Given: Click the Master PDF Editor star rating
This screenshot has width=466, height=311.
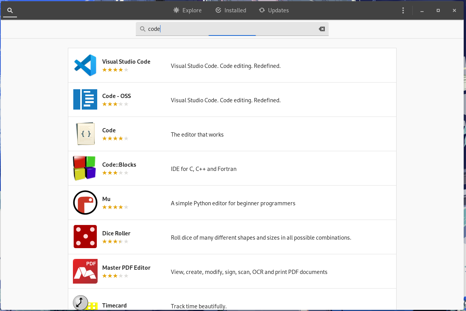Looking at the screenshot, I should [x=115, y=276].
